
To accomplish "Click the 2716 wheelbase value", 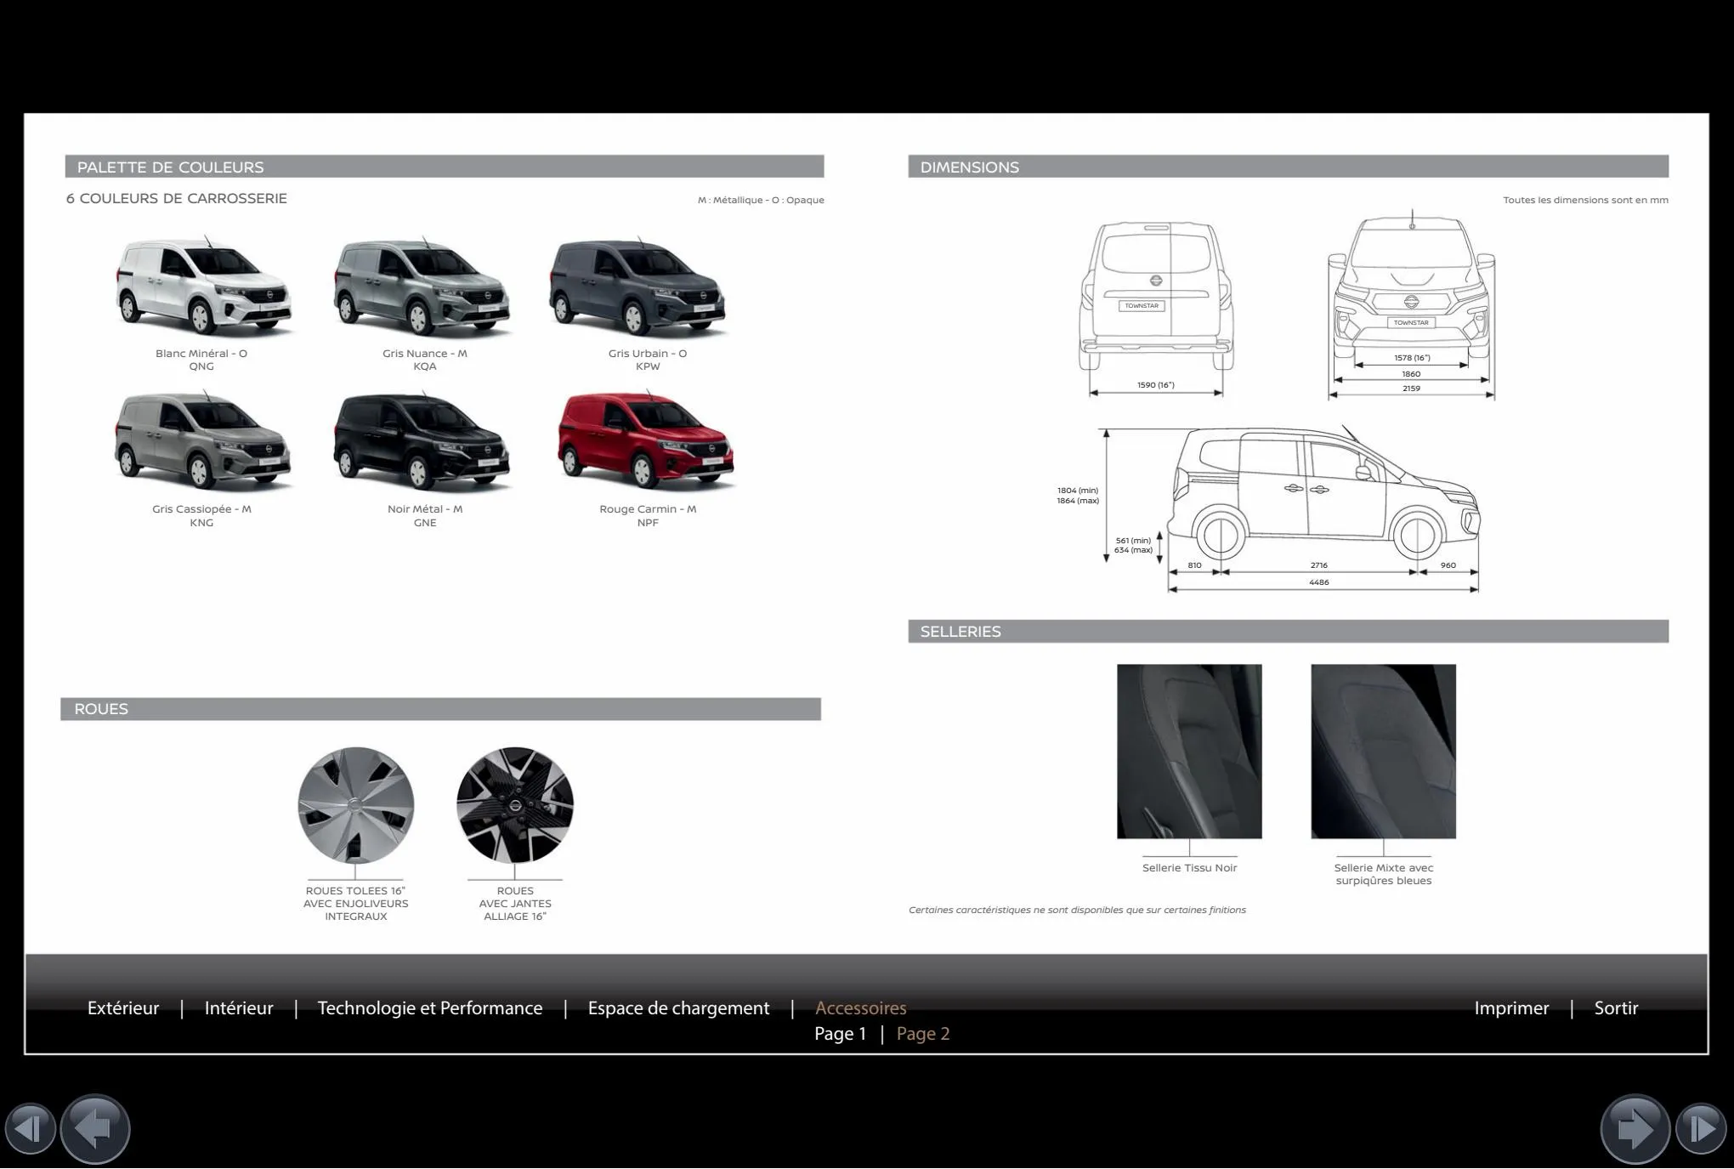I will [x=1318, y=565].
